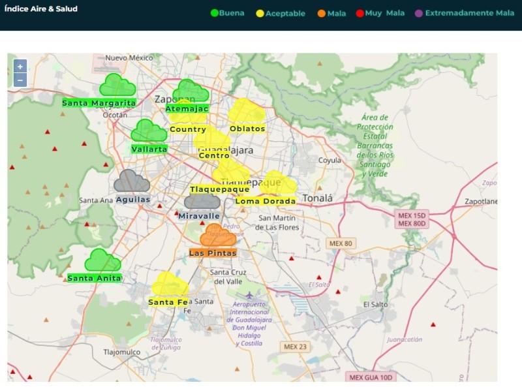
Task: Click the Centro station name label
Action: pyautogui.click(x=214, y=156)
